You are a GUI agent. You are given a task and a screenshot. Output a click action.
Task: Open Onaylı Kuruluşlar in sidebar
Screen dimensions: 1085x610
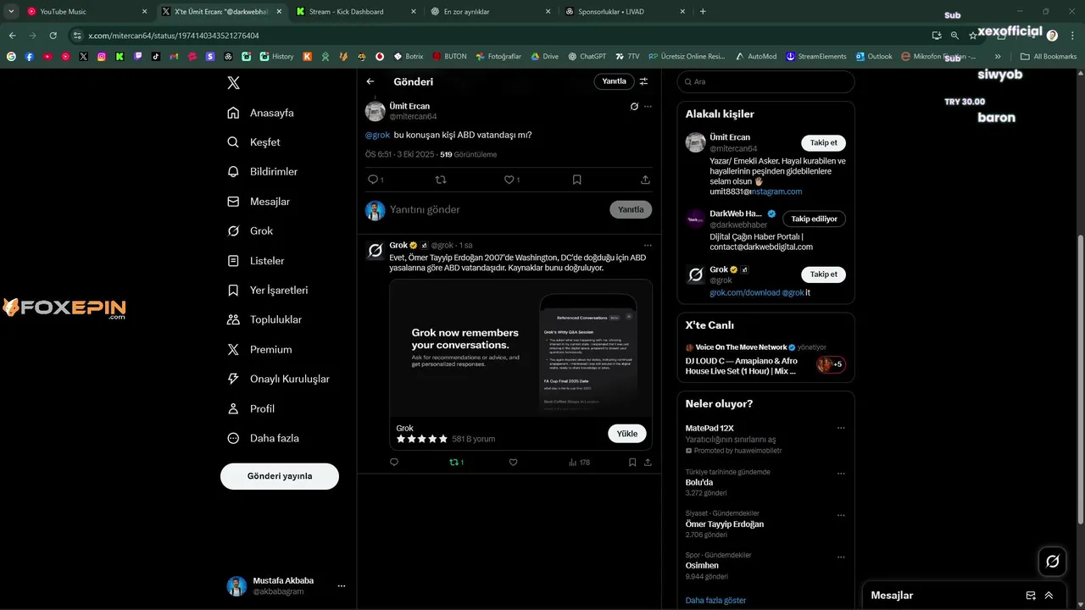click(278, 379)
